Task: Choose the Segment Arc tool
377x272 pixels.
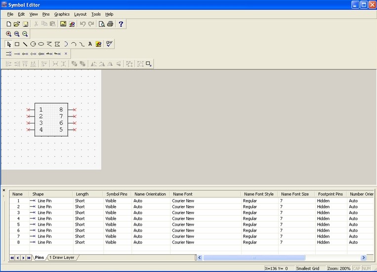Action: 74,44
